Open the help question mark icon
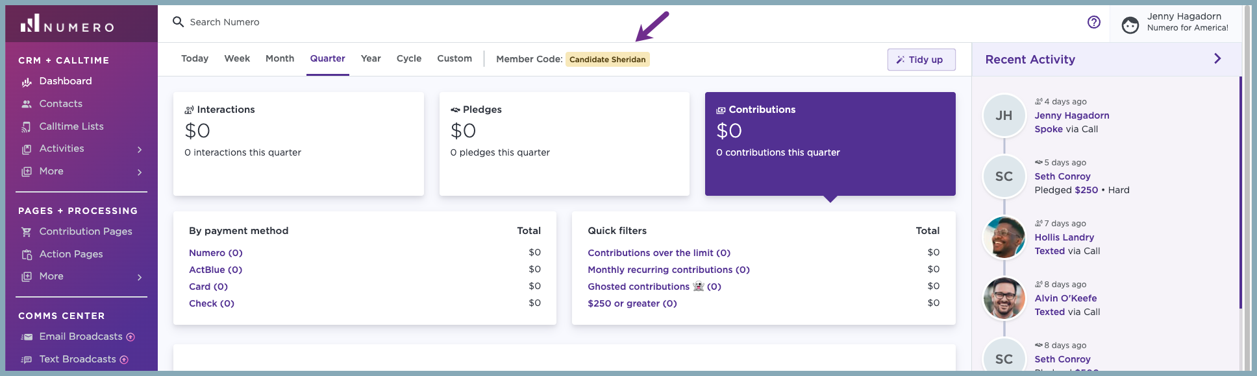The width and height of the screenshot is (1257, 376). pos(1094,22)
